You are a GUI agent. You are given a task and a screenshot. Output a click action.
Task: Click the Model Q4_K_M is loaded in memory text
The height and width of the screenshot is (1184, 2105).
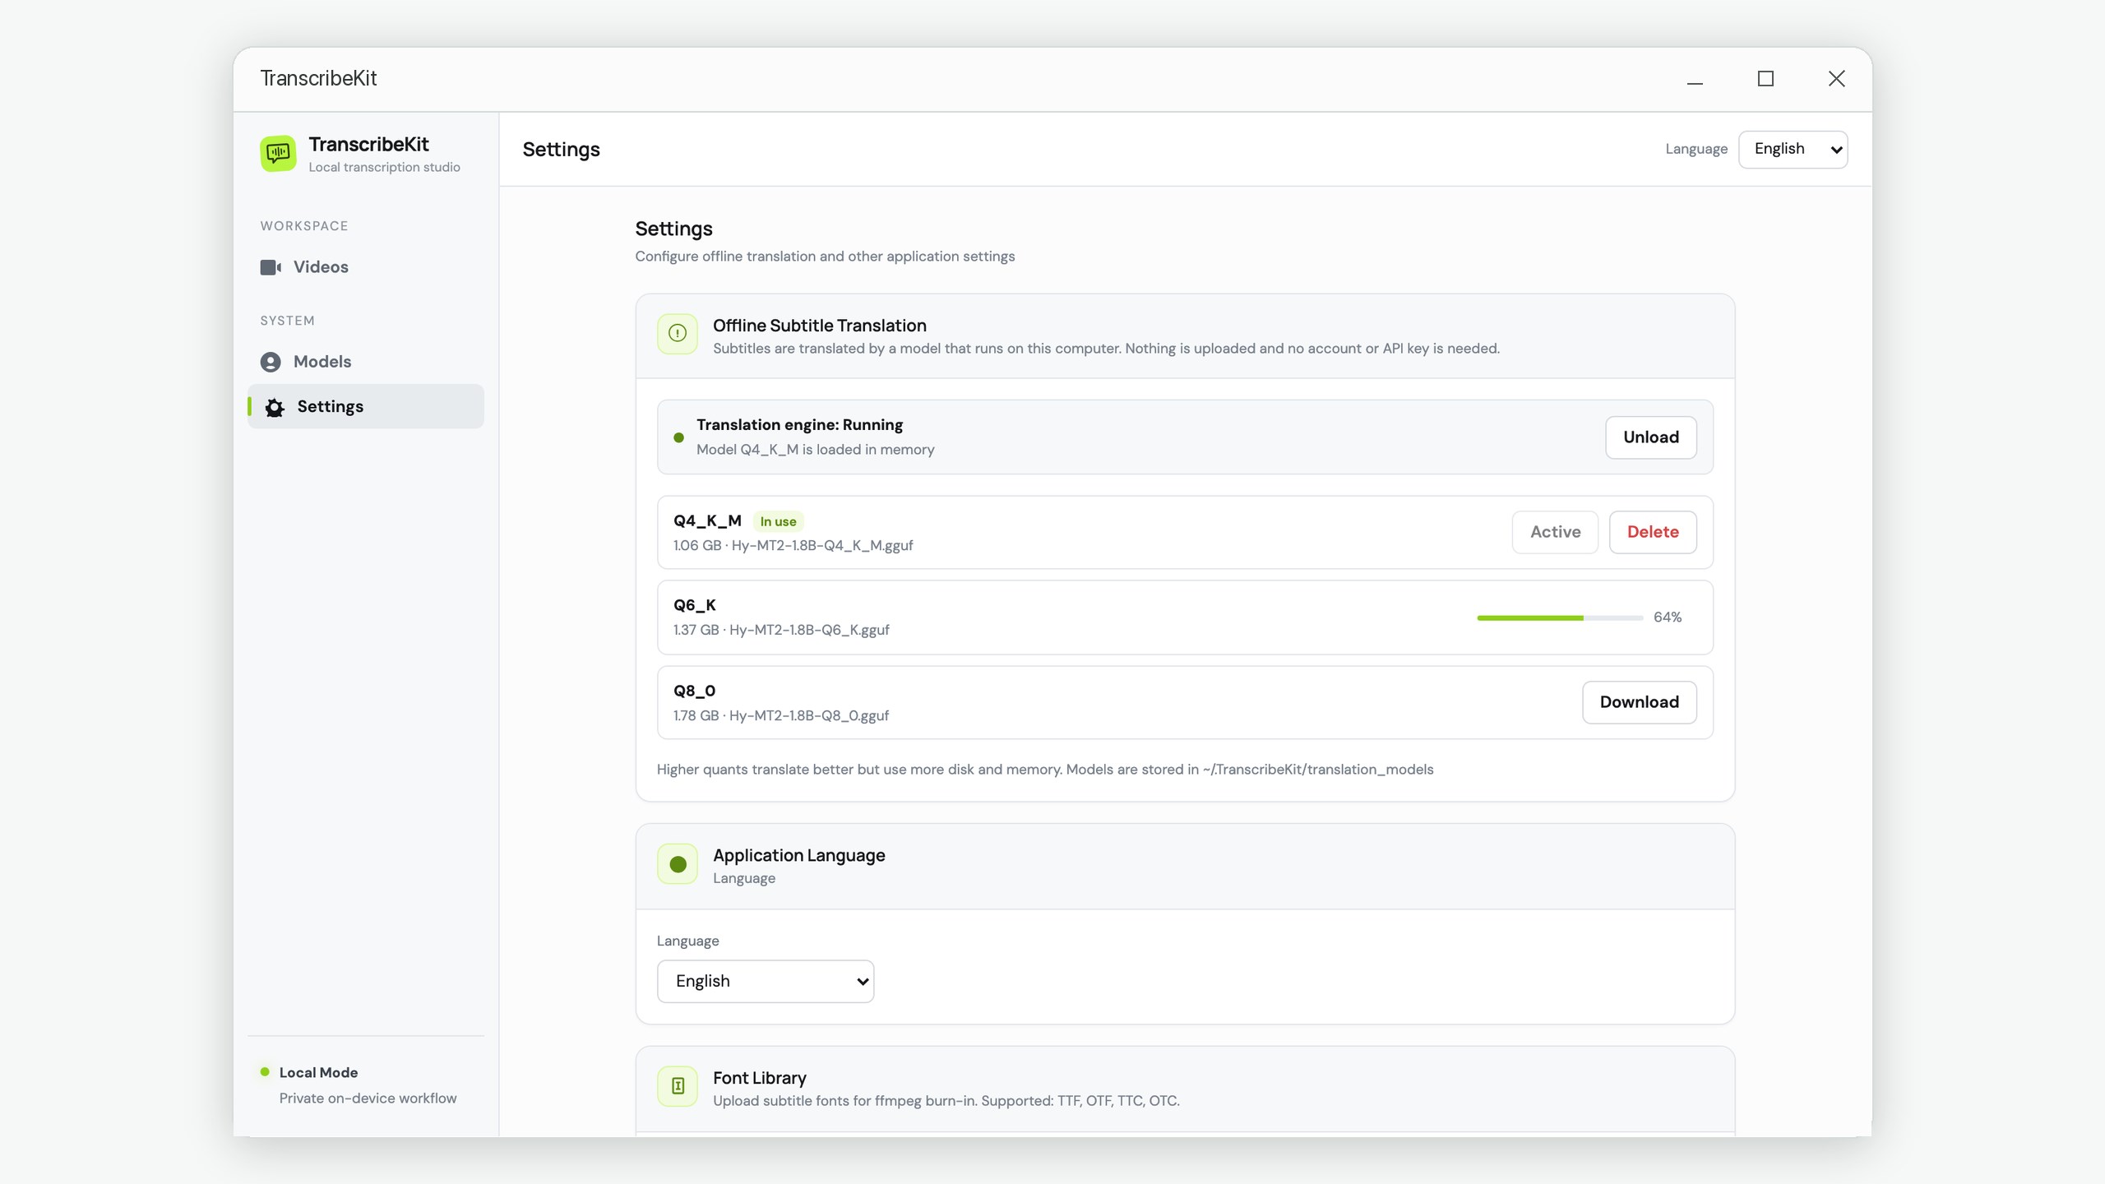pyautogui.click(x=815, y=450)
